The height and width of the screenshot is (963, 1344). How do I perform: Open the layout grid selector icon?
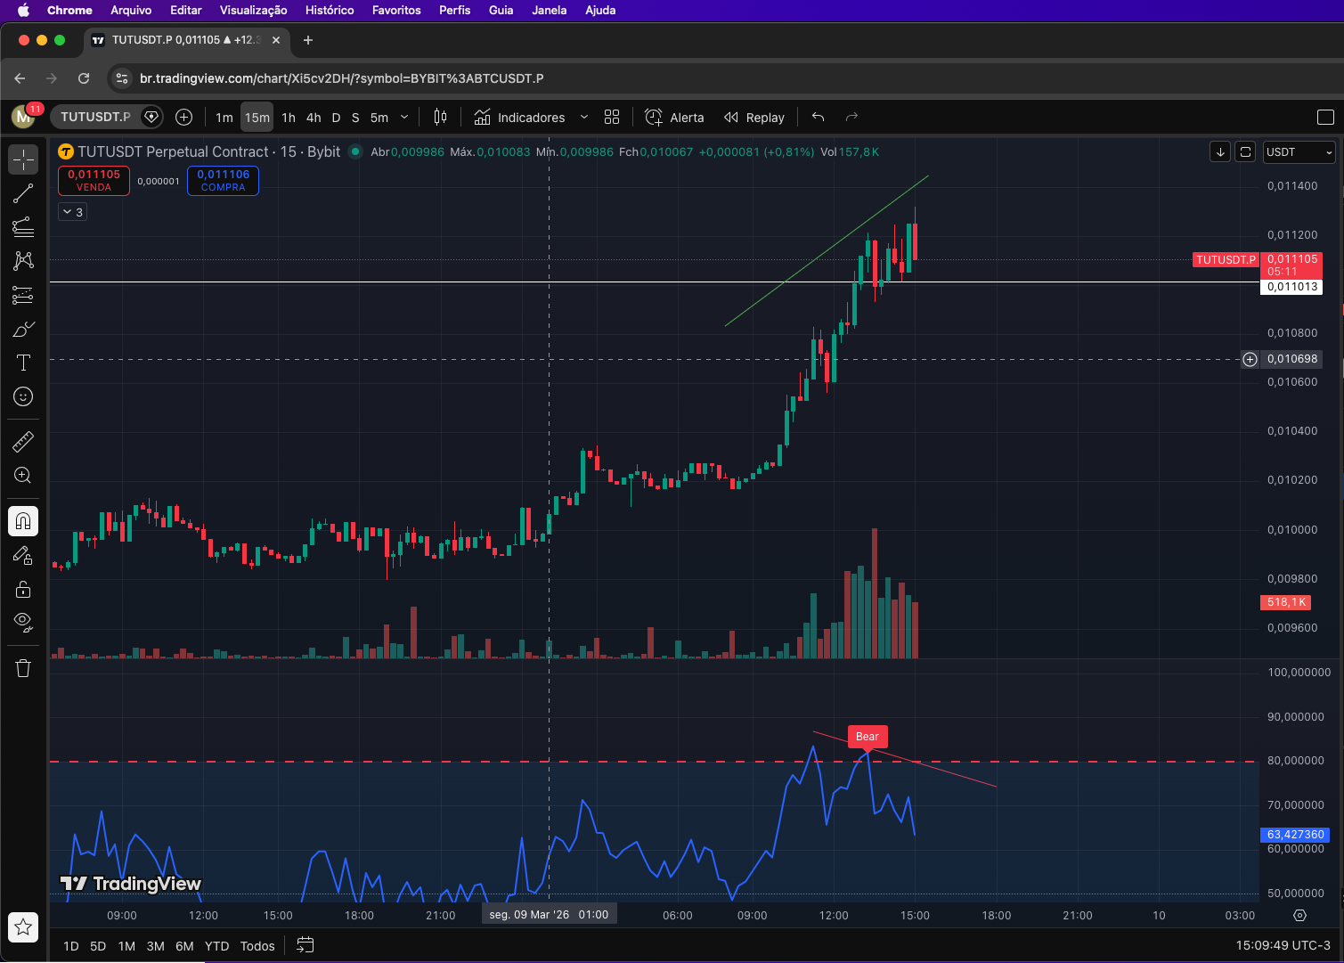612,118
